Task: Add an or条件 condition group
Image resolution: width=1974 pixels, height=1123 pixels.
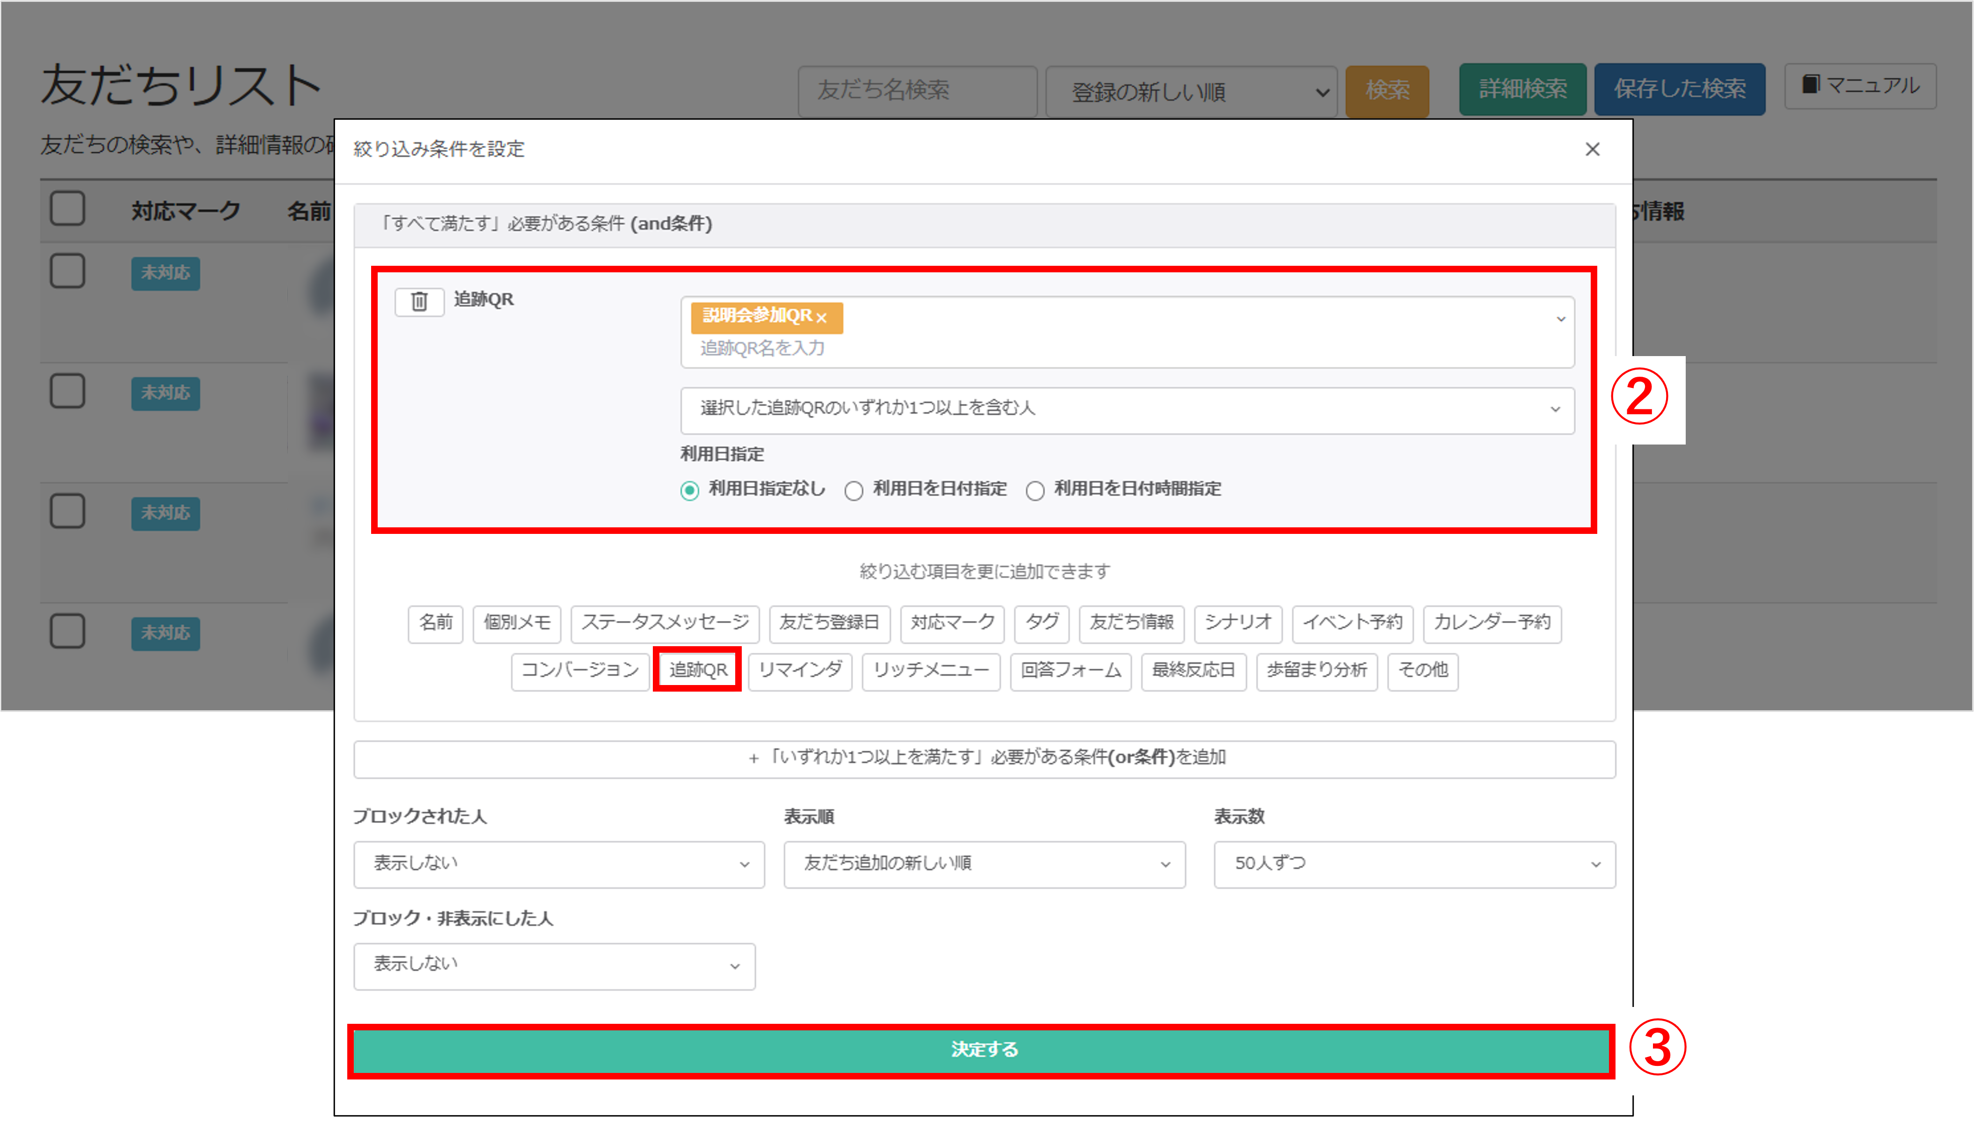Action: coord(984,758)
